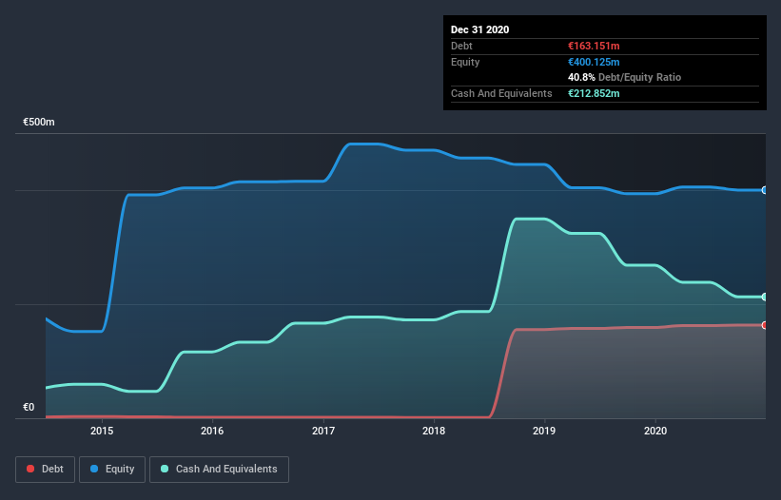Select the Equity endpoint marker on the chart

point(765,190)
